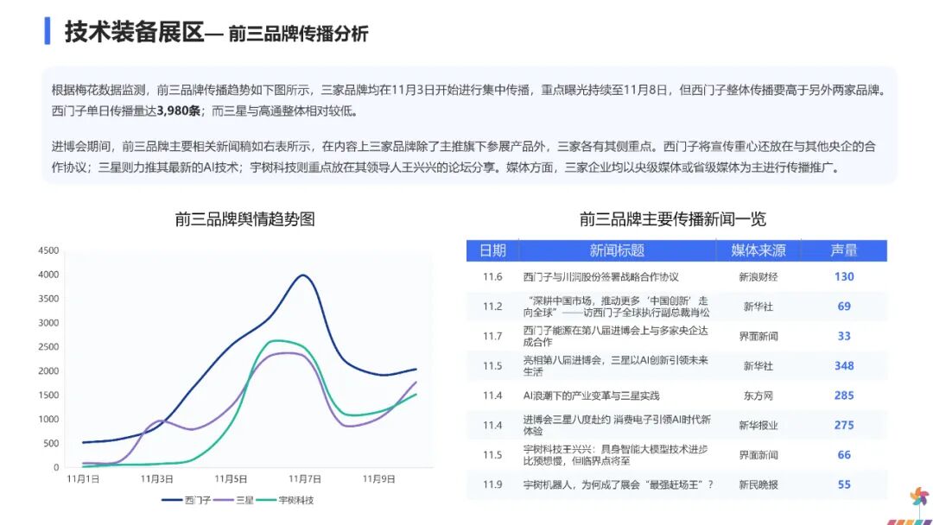Click the x-axis label 11月7日
The height and width of the screenshot is (525, 933).
tap(305, 479)
